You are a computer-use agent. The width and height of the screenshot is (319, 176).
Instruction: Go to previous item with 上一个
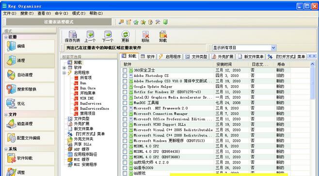coord(90,36)
